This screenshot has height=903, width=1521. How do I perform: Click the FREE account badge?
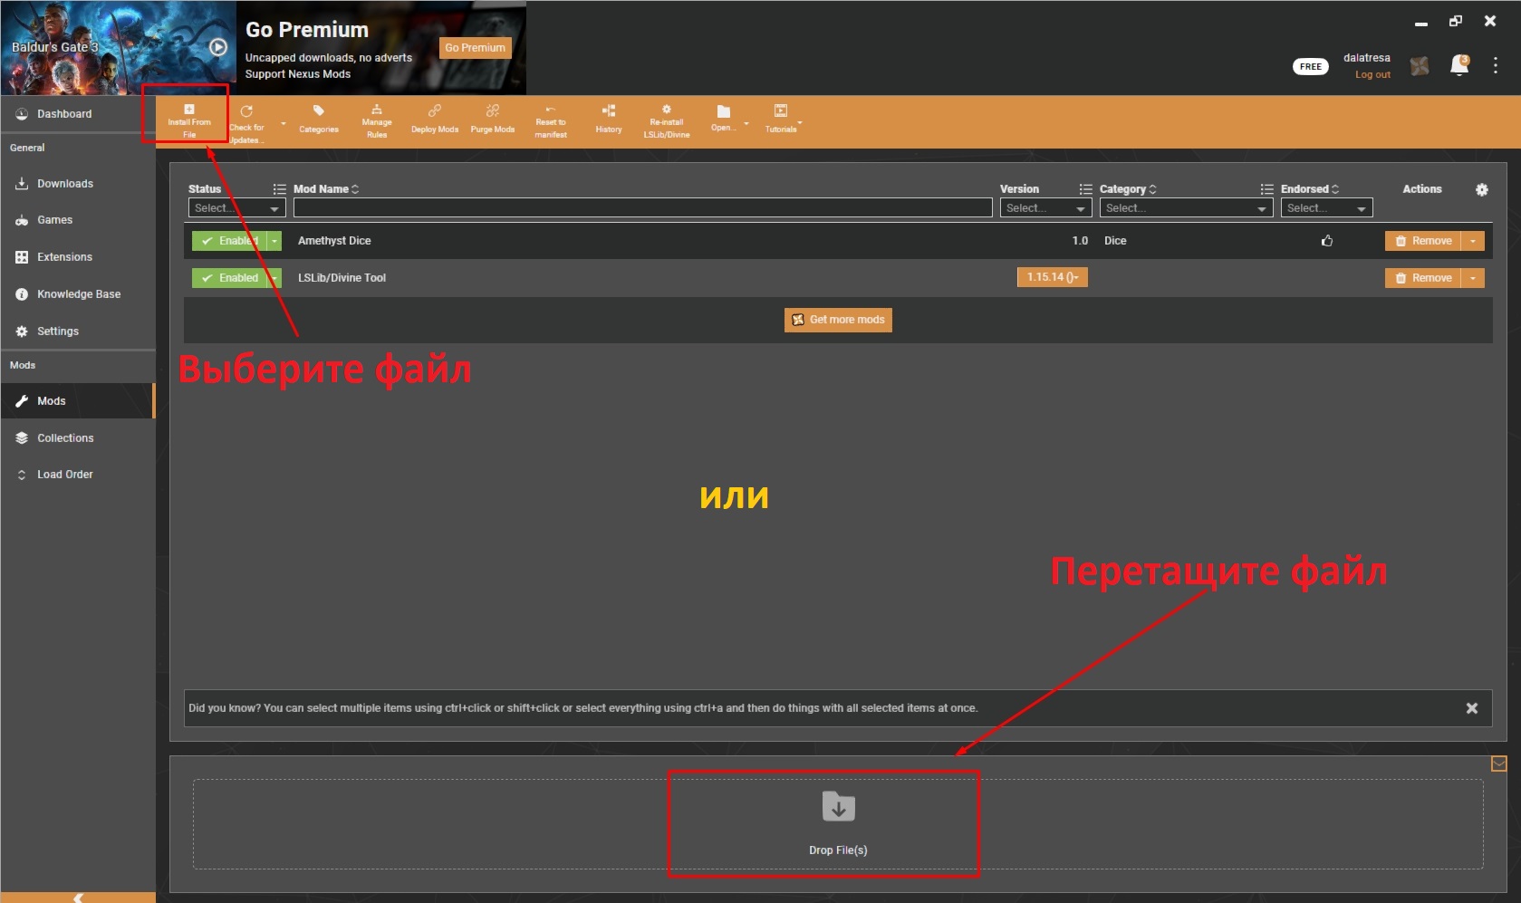pyautogui.click(x=1310, y=66)
